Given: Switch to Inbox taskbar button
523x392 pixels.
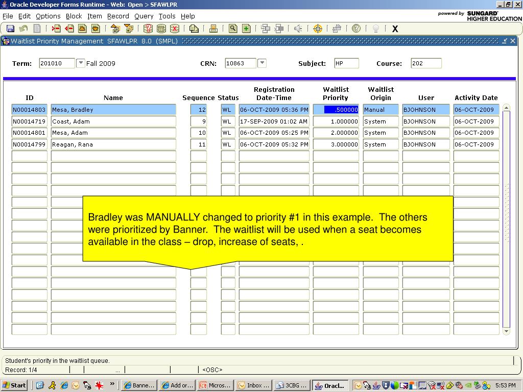Looking at the screenshot, I should pos(253,385).
